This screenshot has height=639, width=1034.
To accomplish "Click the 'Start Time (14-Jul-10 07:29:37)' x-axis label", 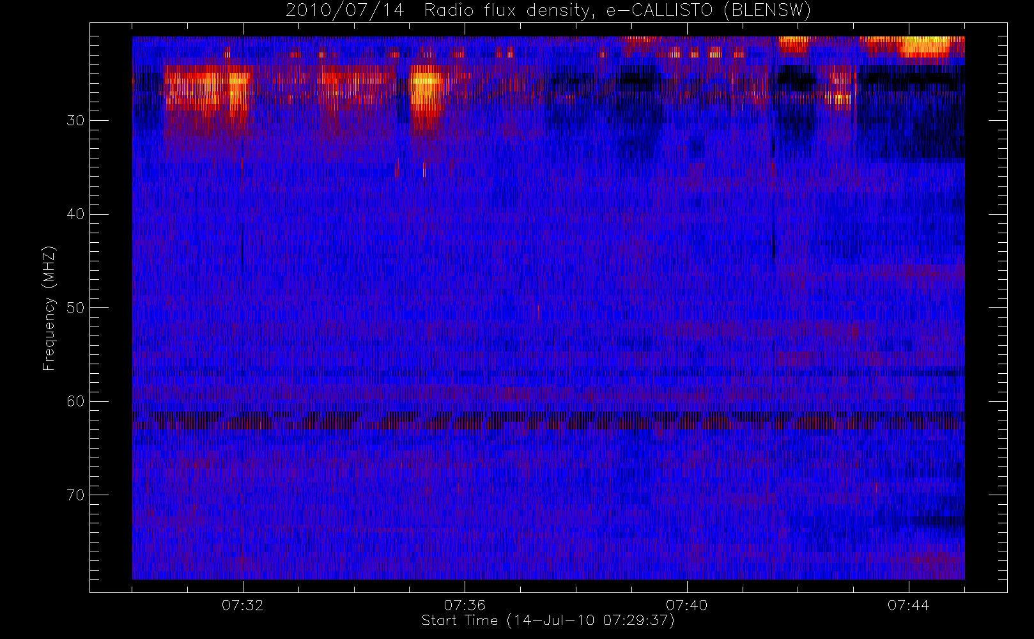I will click(548, 620).
